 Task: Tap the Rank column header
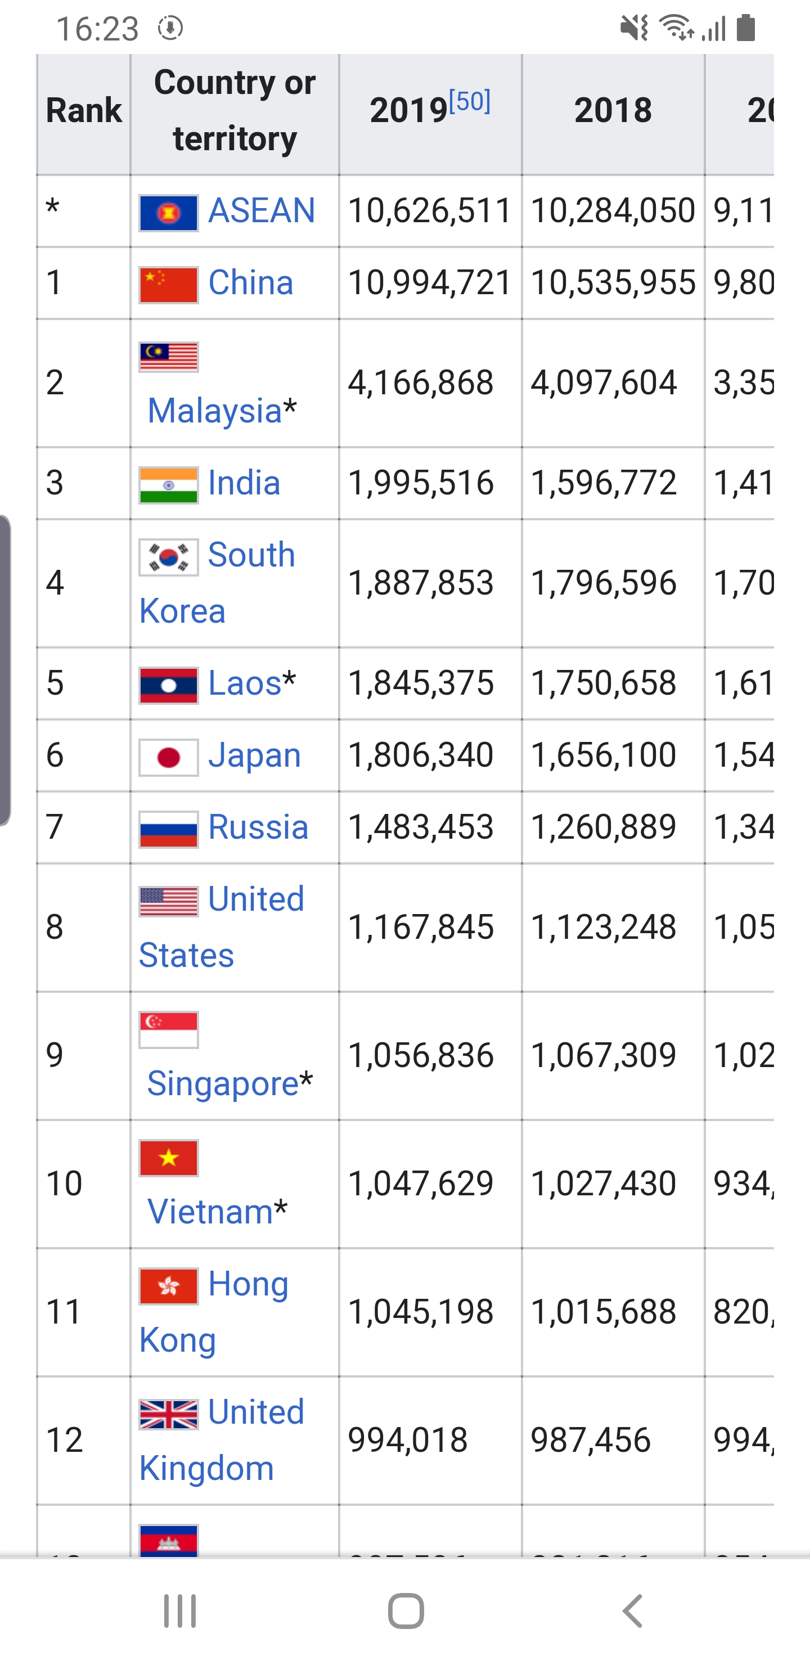83,110
